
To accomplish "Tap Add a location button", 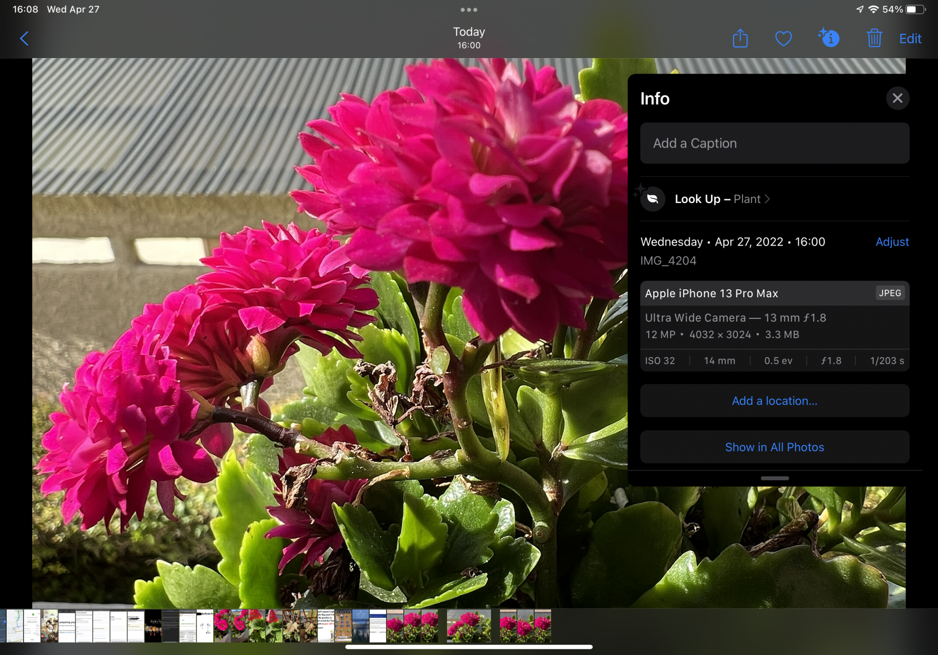I will (x=774, y=401).
